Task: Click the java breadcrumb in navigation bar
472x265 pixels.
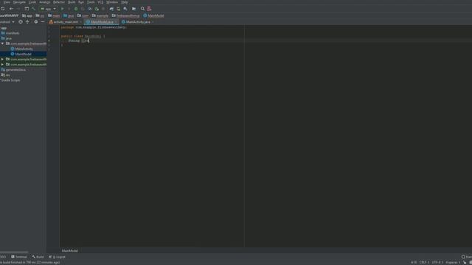Action: [x=69, y=15]
